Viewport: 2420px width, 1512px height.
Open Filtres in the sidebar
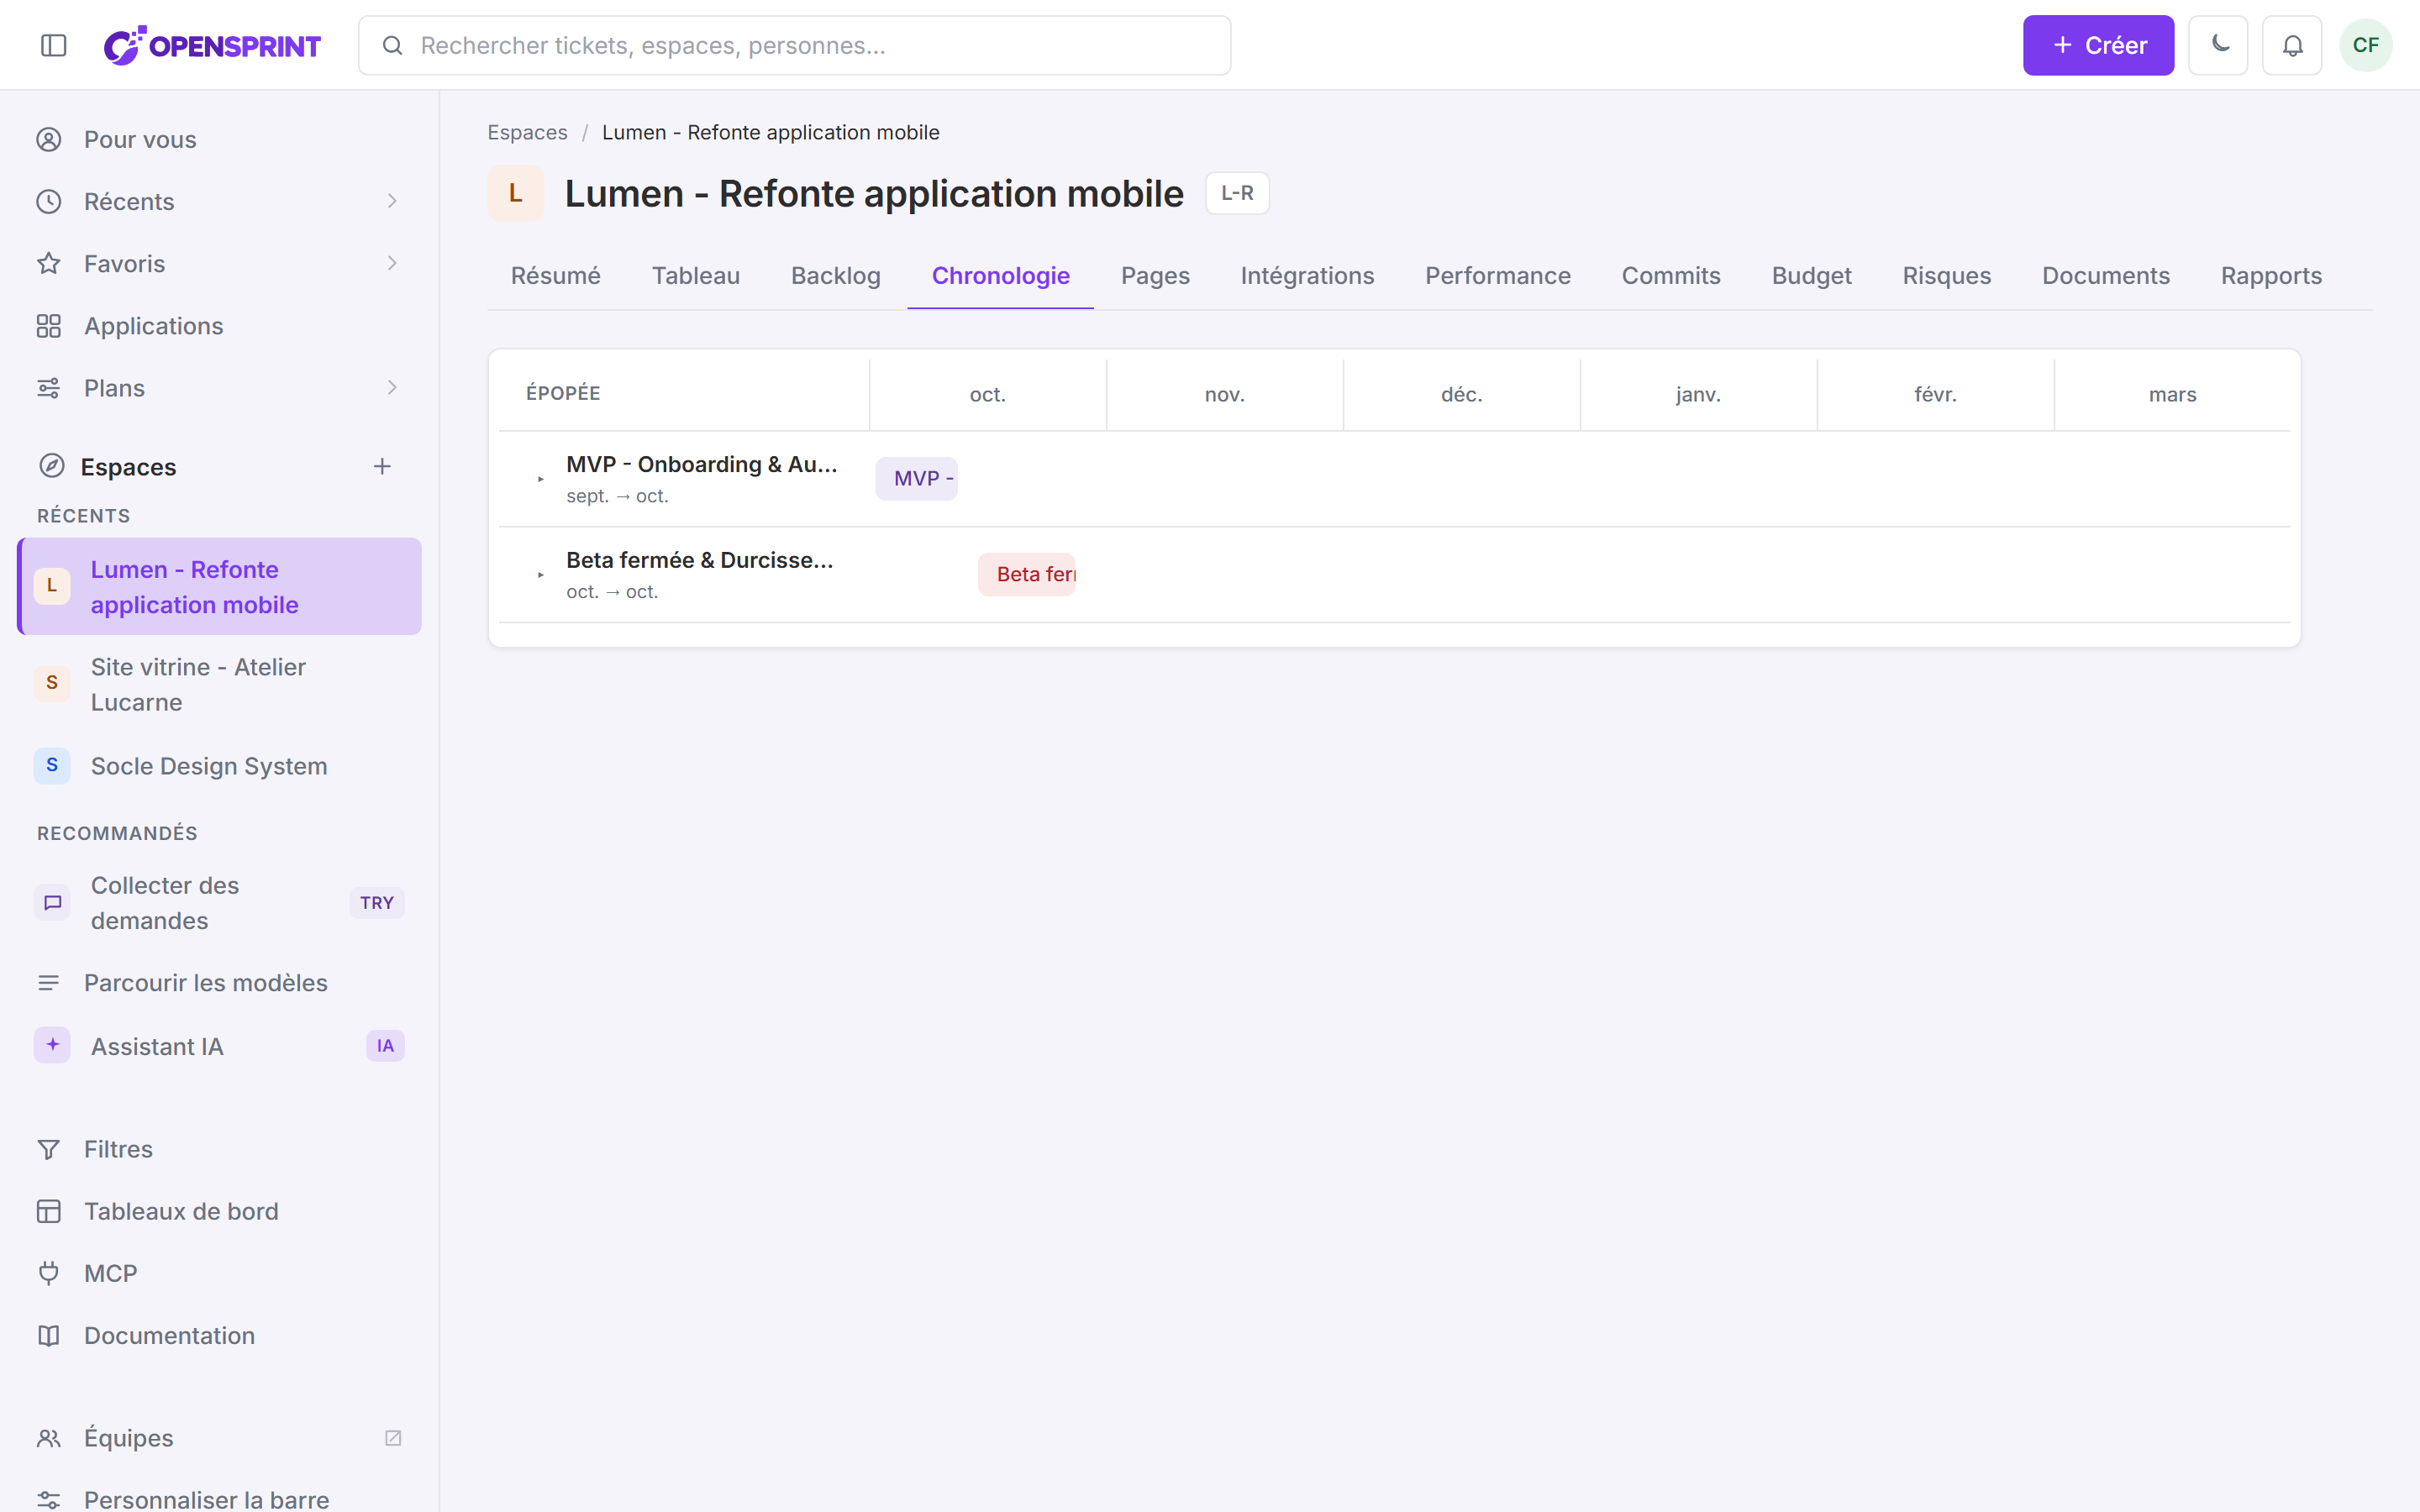(x=219, y=1149)
